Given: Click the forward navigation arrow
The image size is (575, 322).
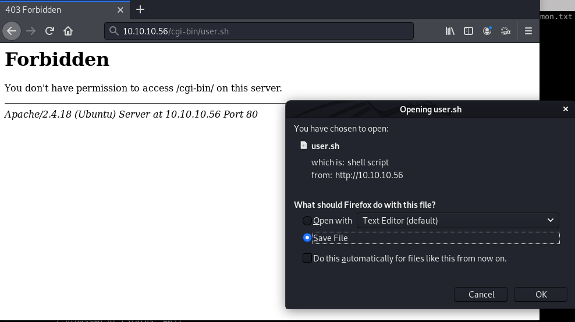Looking at the screenshot, I should point(31,31).
